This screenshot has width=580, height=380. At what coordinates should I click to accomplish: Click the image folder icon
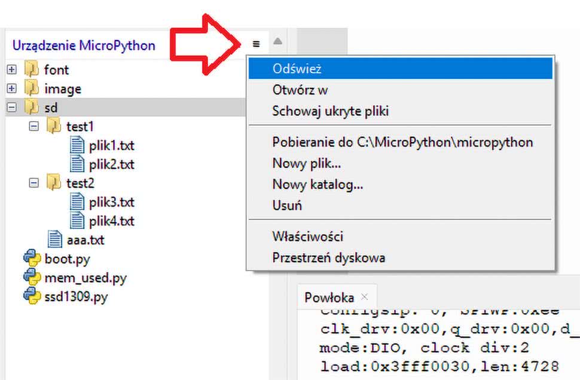(32, 89)
